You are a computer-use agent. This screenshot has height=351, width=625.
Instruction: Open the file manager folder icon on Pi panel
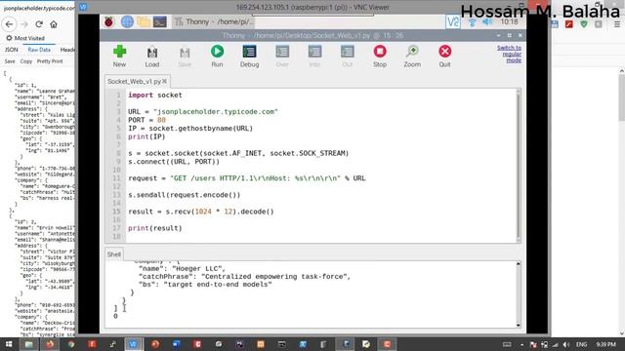(x=144, y=21)
